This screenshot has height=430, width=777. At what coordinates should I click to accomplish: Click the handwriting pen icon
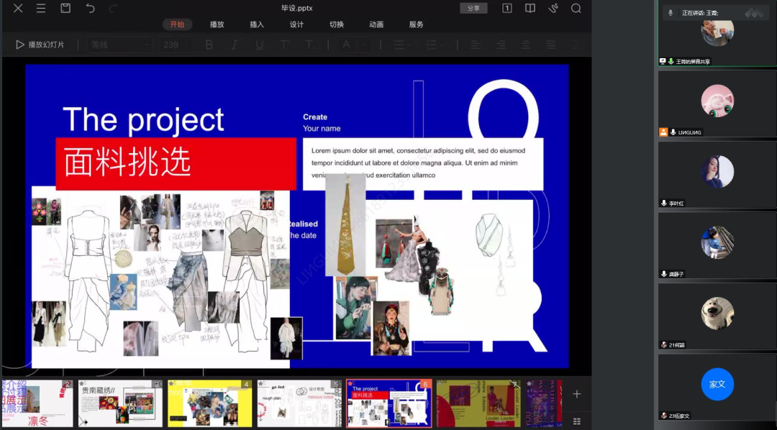pyautogui.click(x=553, y=8)
